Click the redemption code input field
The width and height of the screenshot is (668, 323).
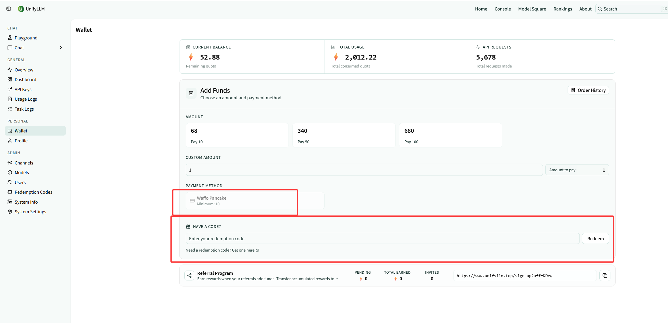point(382,238)
